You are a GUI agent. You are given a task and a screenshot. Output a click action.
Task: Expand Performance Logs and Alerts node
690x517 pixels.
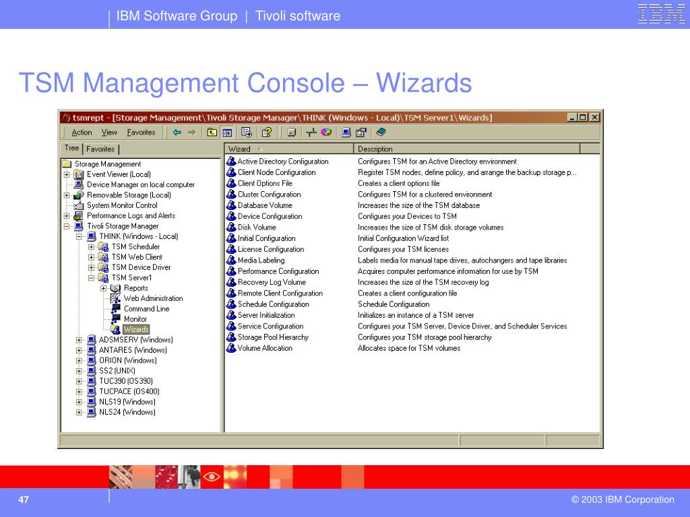(x=67, y=216)
